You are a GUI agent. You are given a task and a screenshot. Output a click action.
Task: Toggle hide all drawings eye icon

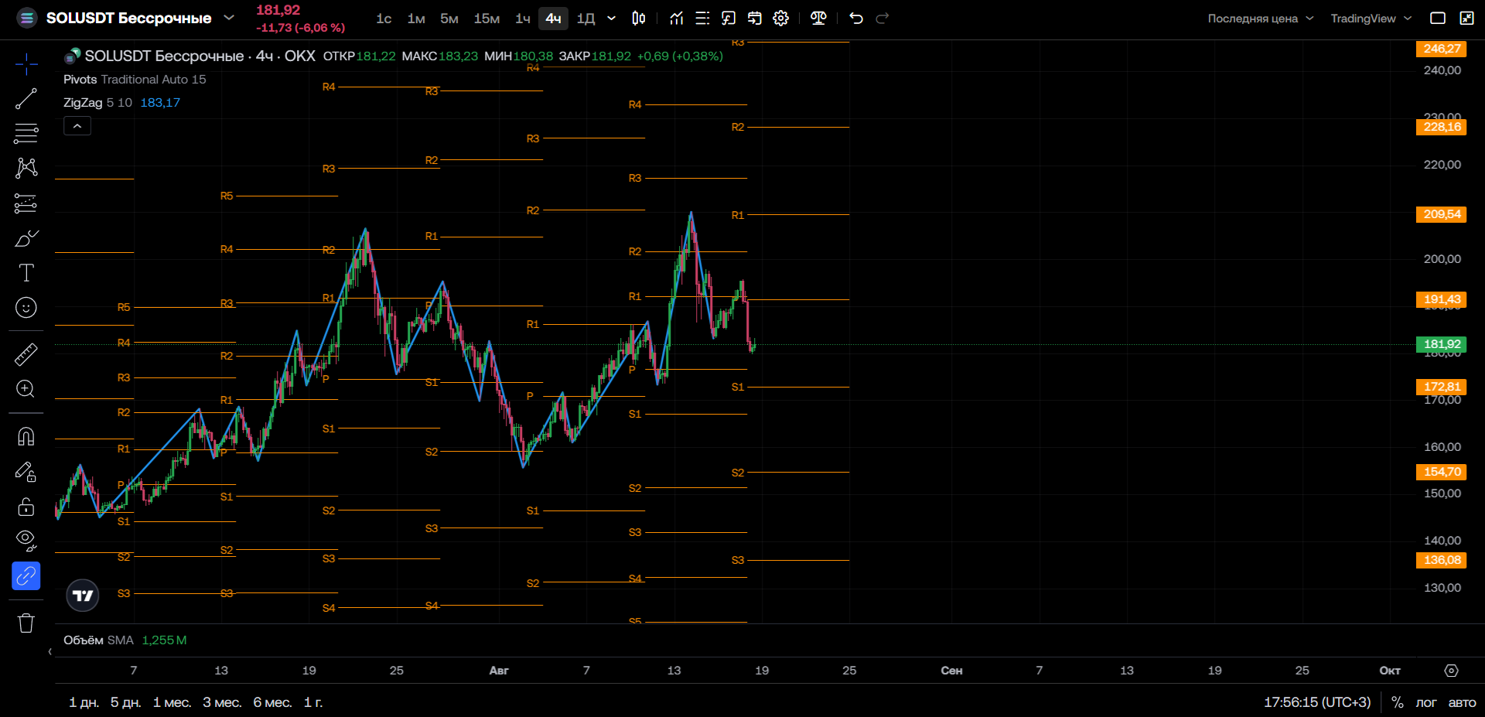26,541
